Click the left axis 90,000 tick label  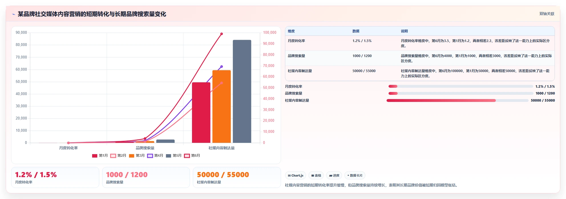click(21, 33)
